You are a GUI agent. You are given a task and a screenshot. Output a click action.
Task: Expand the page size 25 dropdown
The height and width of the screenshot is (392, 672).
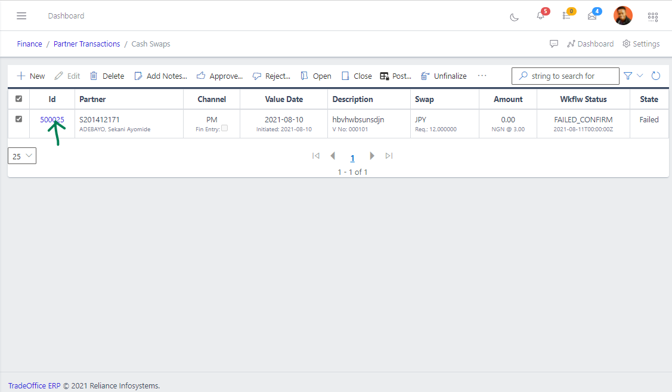(x=22, y=156)
